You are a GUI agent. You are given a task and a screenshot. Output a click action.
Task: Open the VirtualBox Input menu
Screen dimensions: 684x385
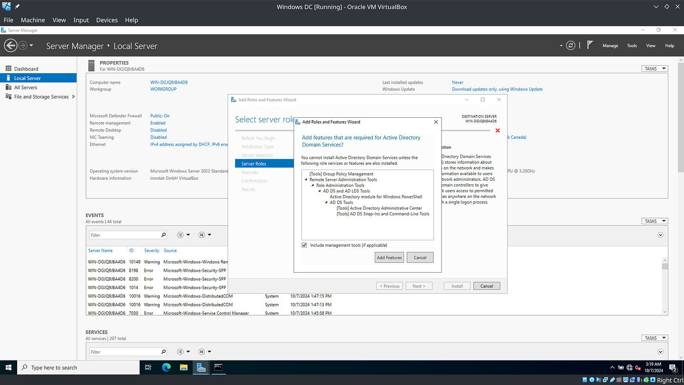click(81, 20)
